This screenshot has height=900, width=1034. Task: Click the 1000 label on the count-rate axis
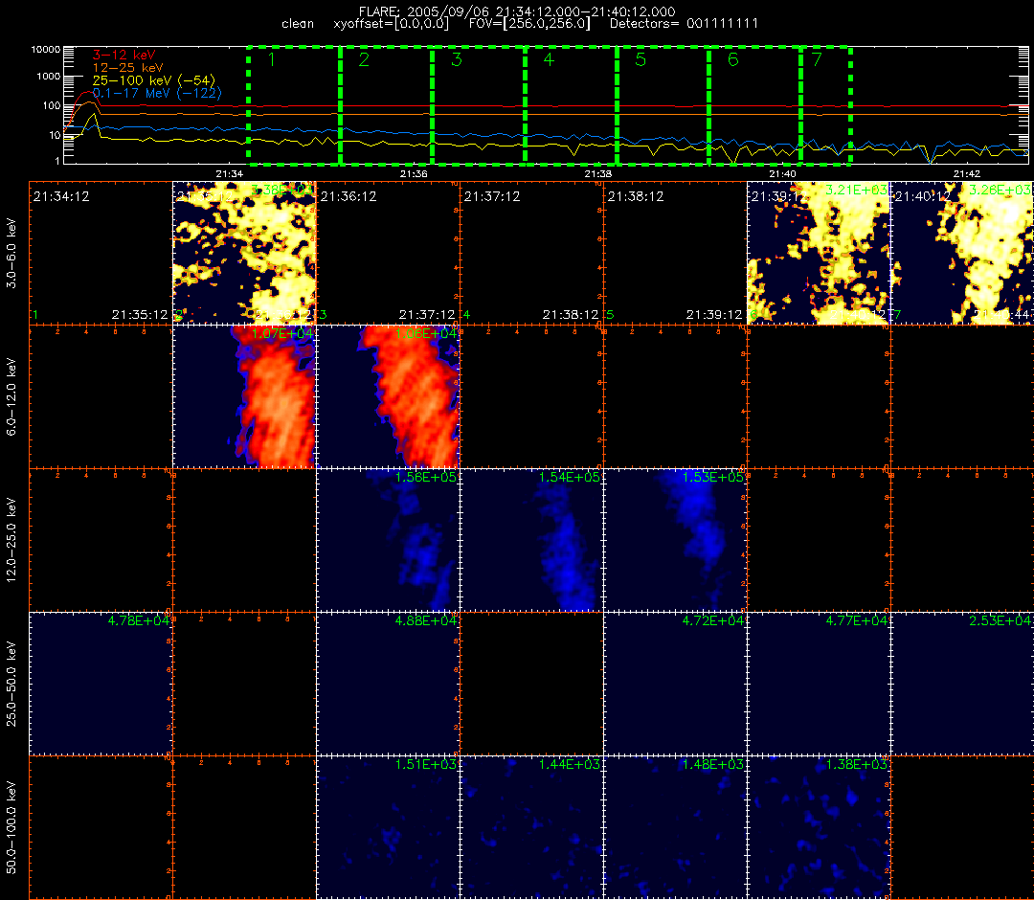[49, 77]
